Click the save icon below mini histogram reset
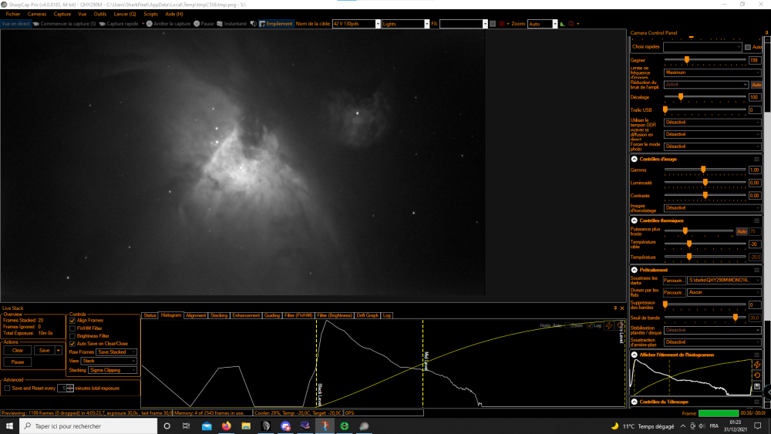The height and width of the screenshot is (434, 771). point(757,386)
